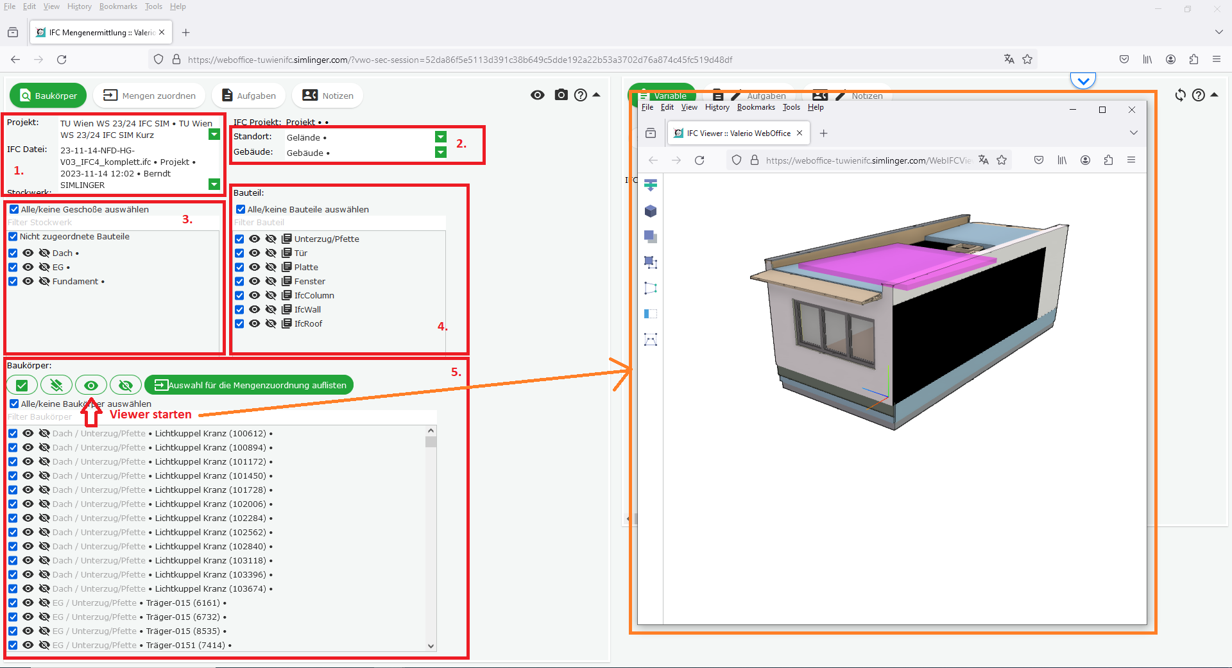Uncheck the IfcWall Bauteil checkbox
Image resolution: width=1232 pixels, height=668 pixels.
pos(239,309)
